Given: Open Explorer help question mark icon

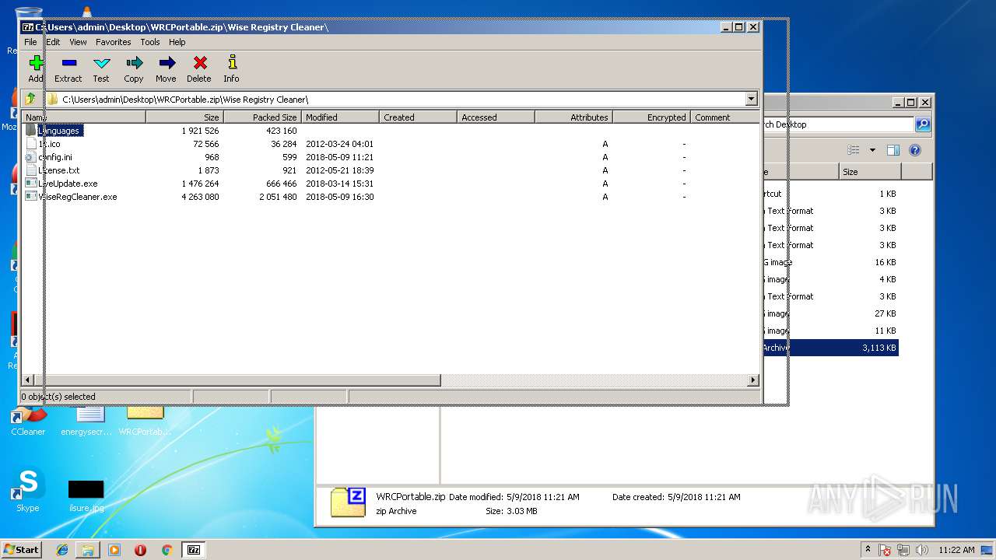Looking at the screenshot, I should coord(915,150).
